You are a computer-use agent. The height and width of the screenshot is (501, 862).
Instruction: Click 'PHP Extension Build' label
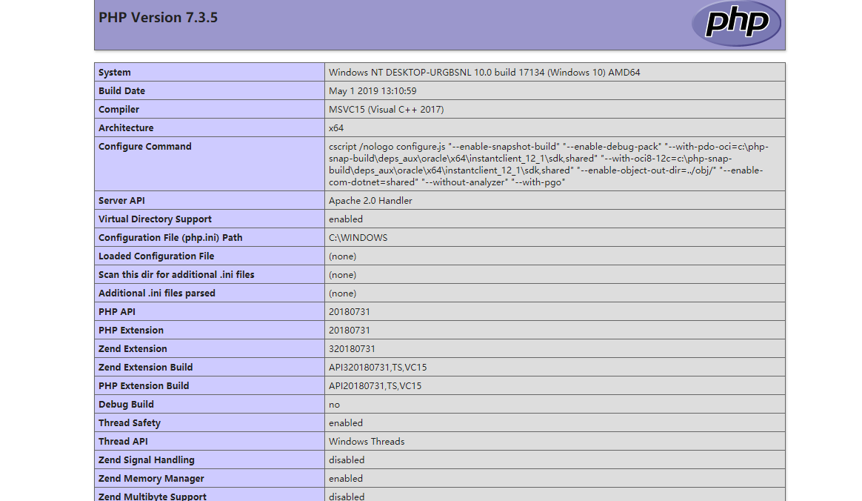tap(144, 385)
